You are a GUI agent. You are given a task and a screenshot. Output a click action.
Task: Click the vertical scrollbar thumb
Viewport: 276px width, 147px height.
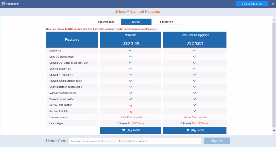[x=274, y=74]
